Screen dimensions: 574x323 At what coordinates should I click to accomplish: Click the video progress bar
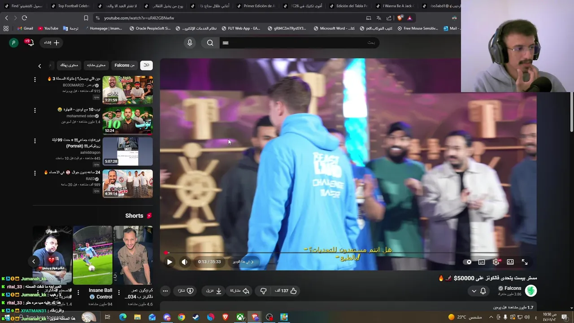tap(348, 253)
